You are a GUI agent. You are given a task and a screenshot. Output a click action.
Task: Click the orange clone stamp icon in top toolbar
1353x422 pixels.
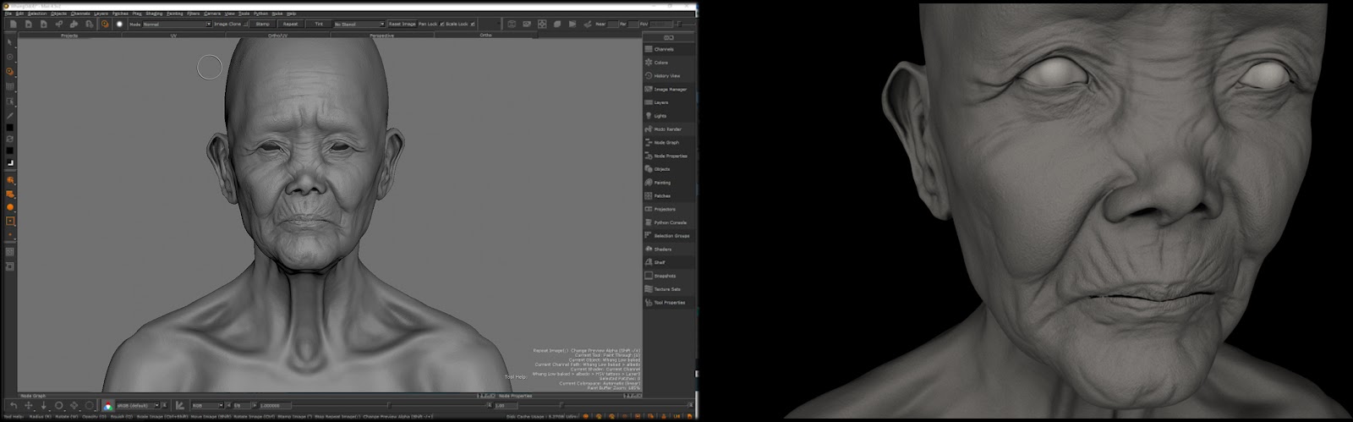click(105, 24)
